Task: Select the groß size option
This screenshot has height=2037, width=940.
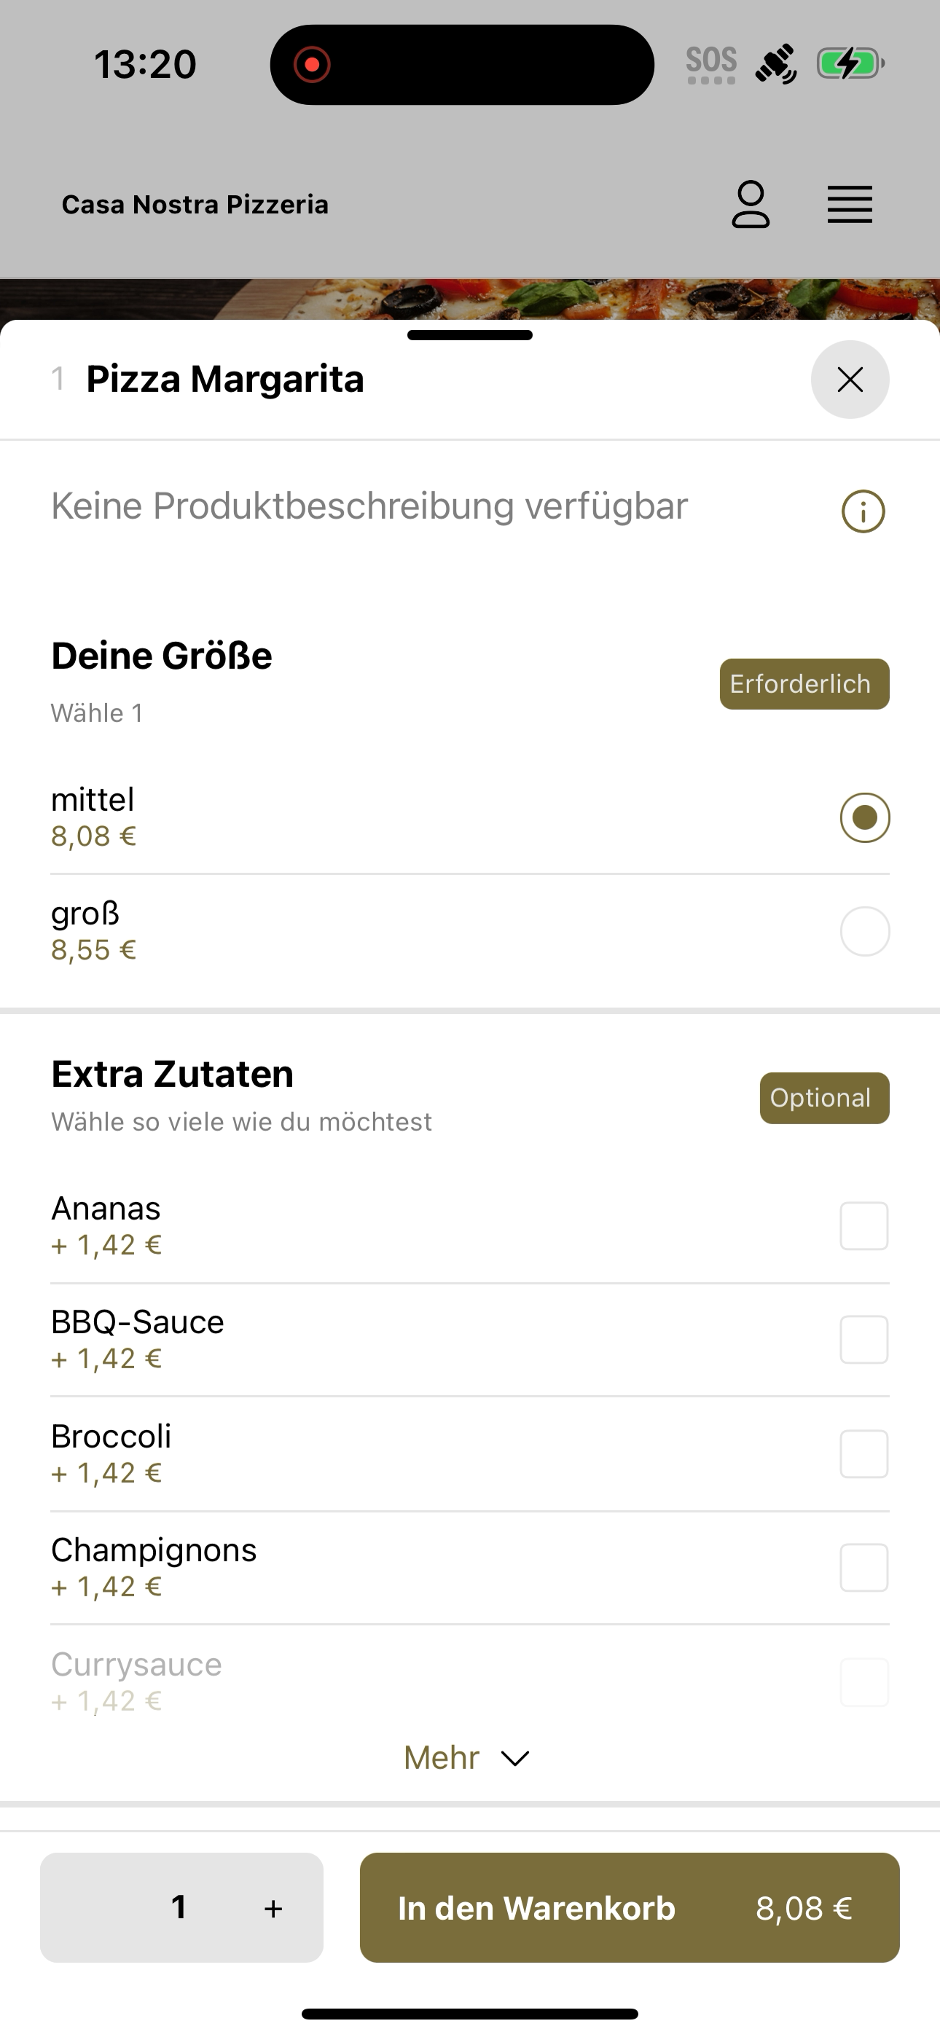Action: [x=470, y=931]
